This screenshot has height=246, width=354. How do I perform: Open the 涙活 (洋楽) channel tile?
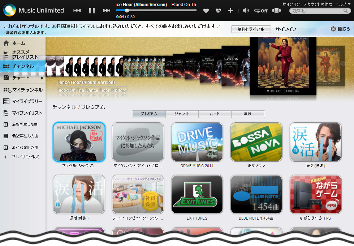click(316, 142)
